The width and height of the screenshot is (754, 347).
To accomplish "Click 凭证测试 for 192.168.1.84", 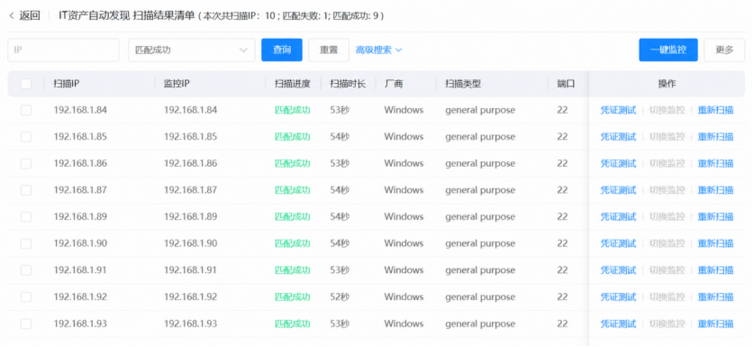I will [618, 110].
